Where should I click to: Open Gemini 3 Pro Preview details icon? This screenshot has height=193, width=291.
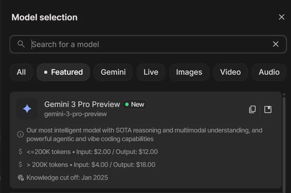268,109
